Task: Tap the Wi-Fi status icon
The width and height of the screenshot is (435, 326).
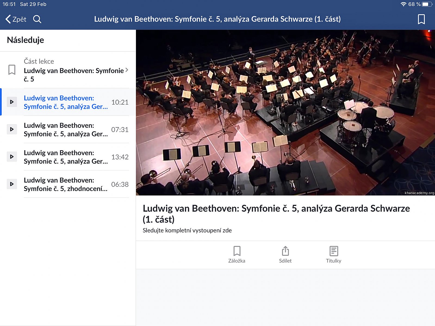Action: 403,4
